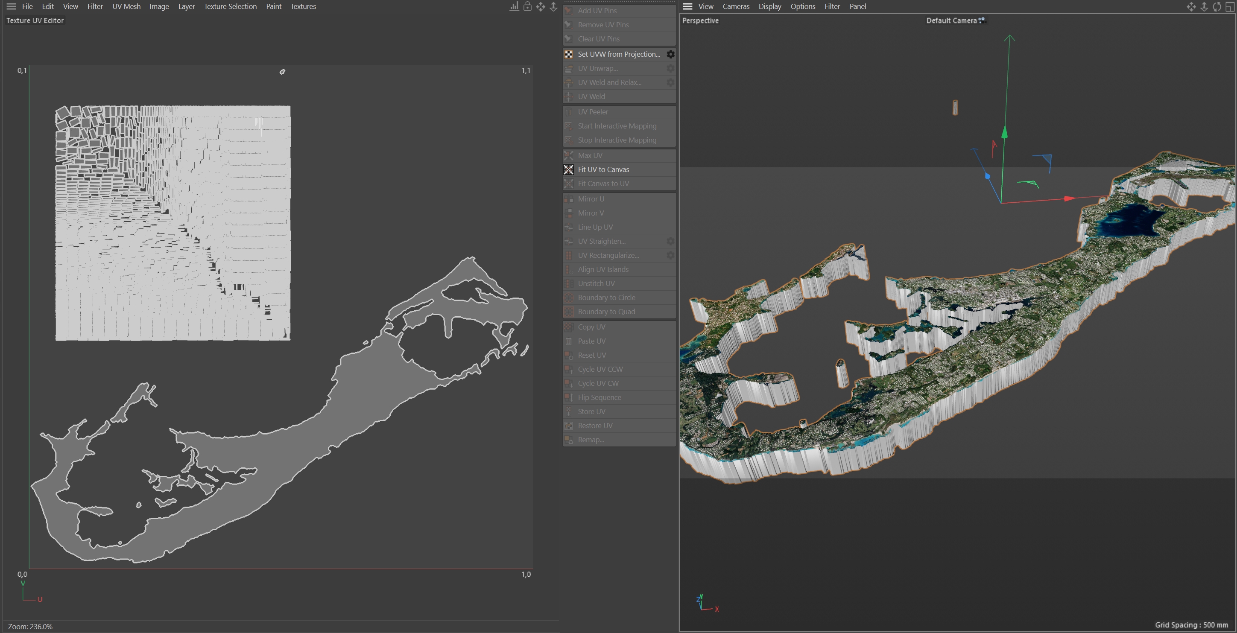1237x633 pixels.
Task: Click the viewport zoom camera icon
Action: click(x=1204, y=7)
